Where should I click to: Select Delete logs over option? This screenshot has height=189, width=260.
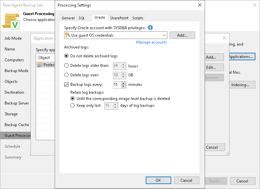pyautogui.click(x=66, y=75)
